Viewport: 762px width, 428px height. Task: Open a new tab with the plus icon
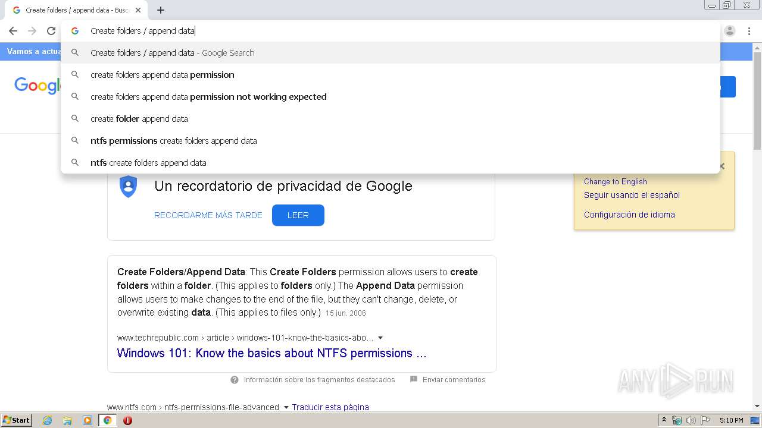click(161, 10)
